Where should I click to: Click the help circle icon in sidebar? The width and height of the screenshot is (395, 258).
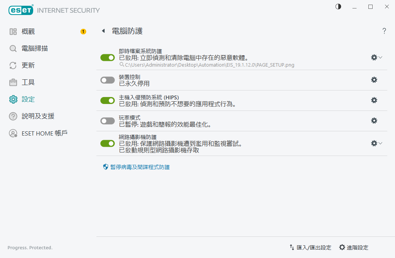[x=13, y=116]
